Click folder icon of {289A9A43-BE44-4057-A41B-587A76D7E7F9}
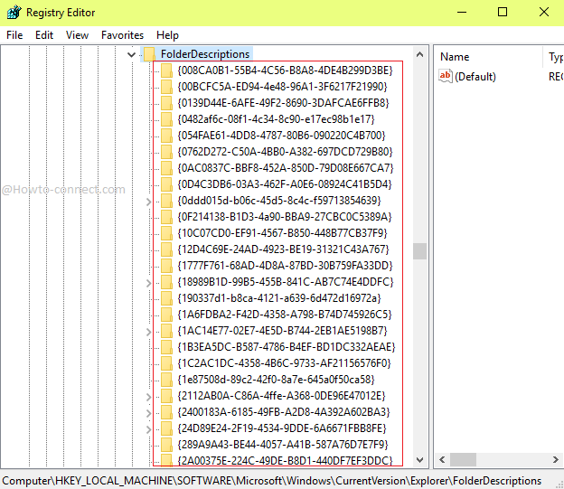 pos(166,445)
